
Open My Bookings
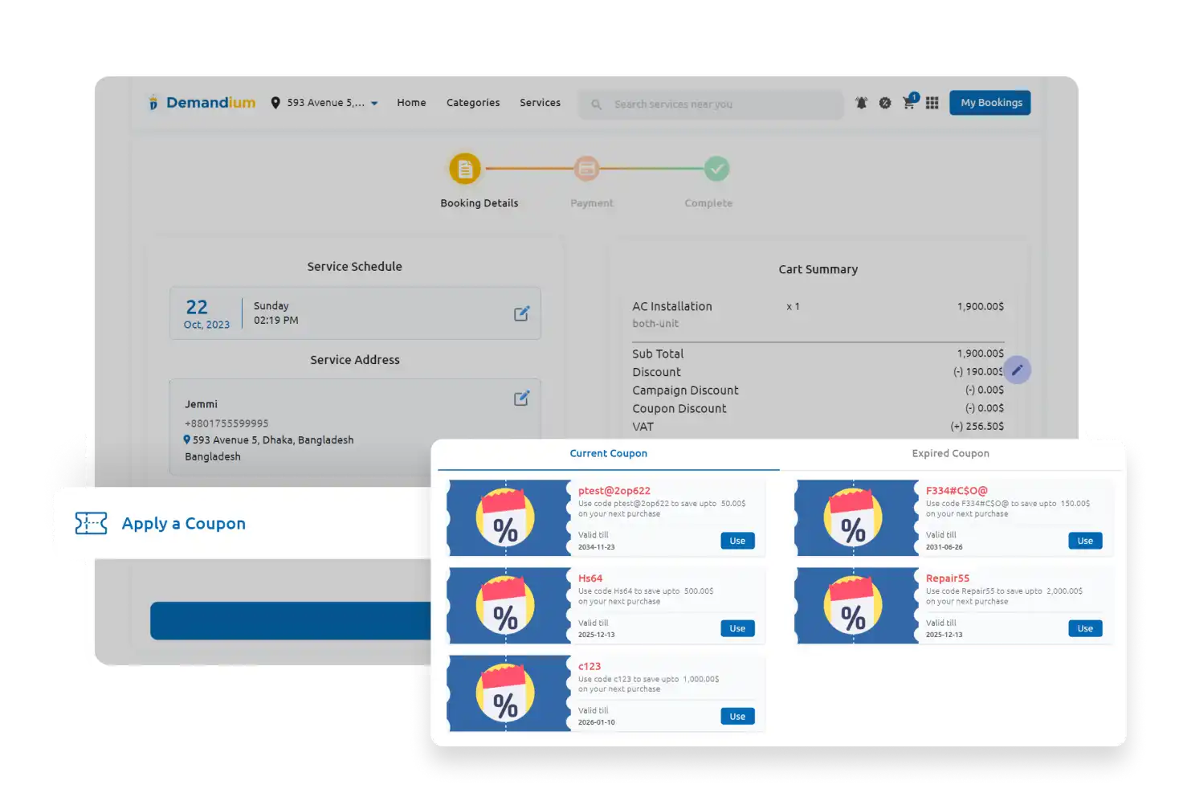pyautogui.click(x=990, y=103)
